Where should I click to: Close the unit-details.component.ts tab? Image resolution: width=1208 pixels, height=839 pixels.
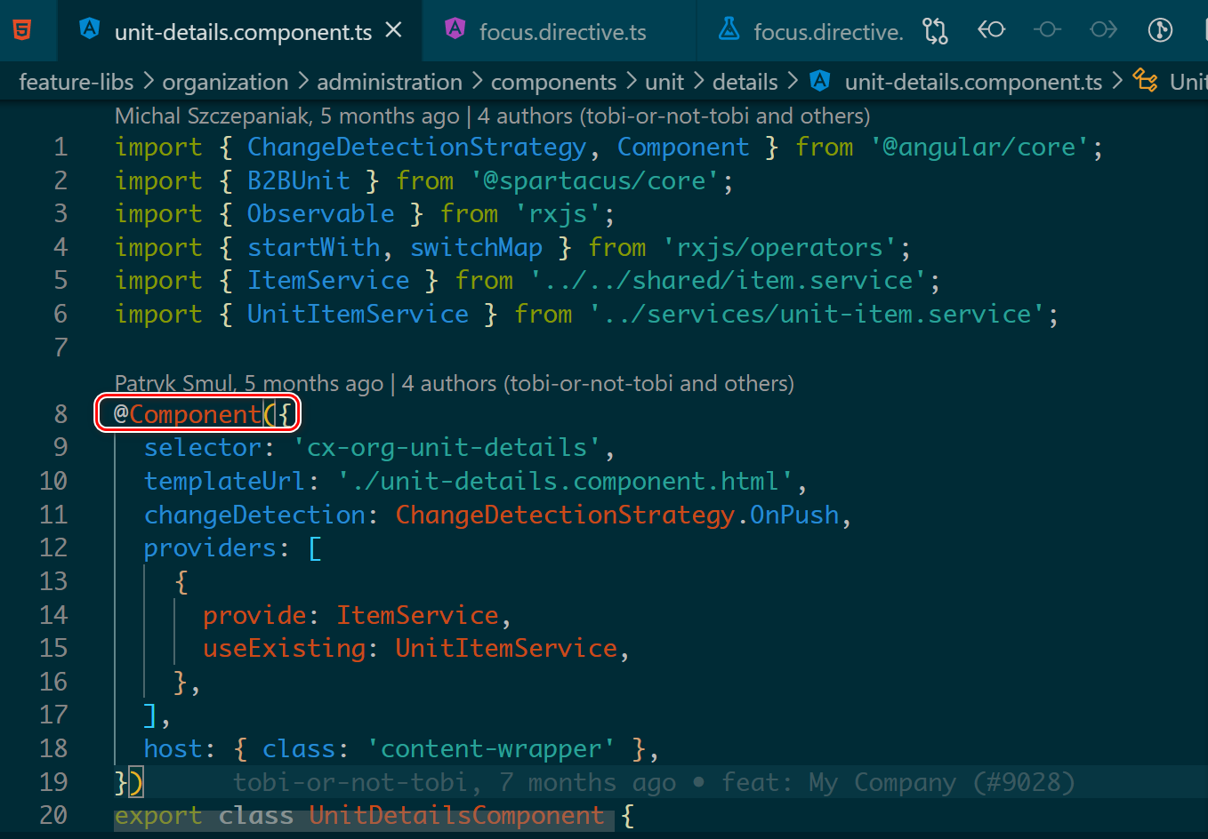tap(393, 31)
